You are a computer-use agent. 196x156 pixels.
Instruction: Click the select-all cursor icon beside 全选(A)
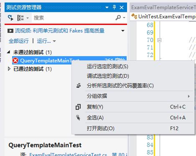click(78, 118)
